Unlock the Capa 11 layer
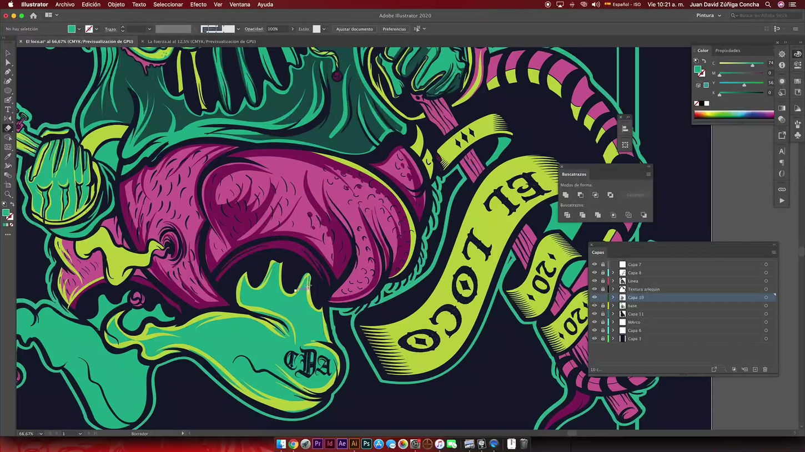The height and width of the screenshot is (452, 805). (x=603, y=314)
